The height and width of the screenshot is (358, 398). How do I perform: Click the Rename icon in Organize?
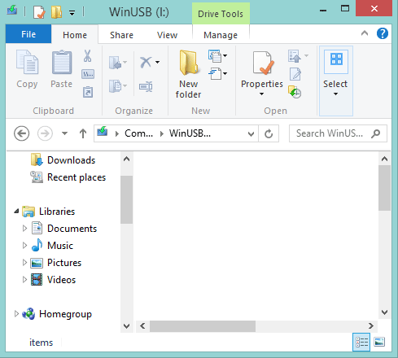146,87
